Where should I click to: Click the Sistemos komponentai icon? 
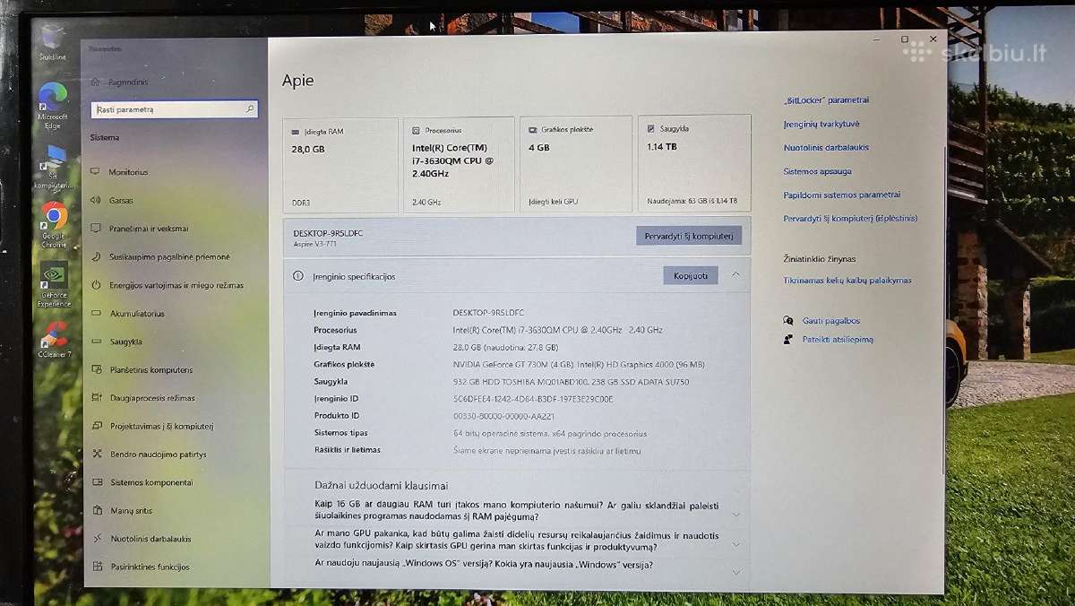[97, 482]
